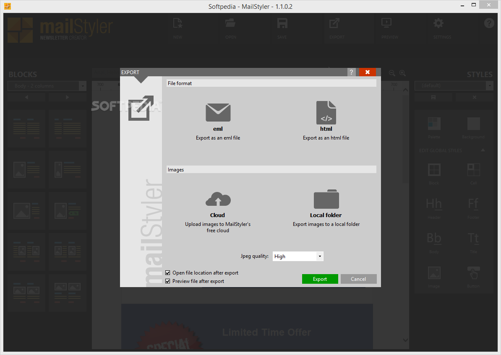The width and height of the screenshot is (501, 355).
Task: Click the Limited Time Offer heading
Action: click(266, 332)
